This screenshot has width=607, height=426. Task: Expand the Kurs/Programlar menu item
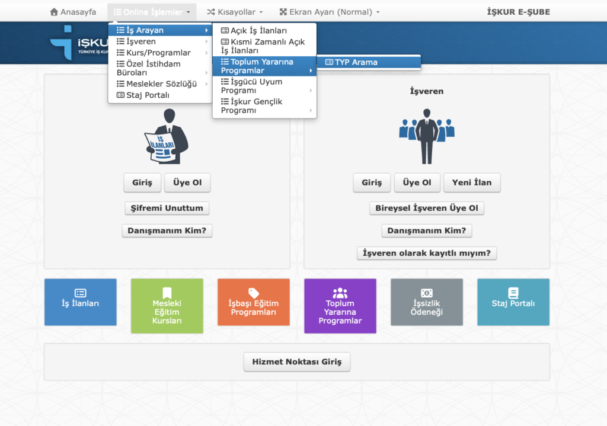pos(158,53)
